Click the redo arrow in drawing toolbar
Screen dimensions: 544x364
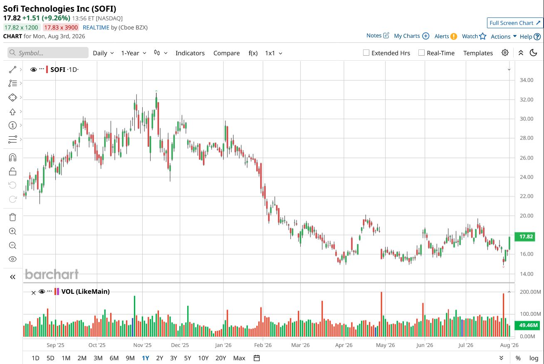tap(12, 199)
